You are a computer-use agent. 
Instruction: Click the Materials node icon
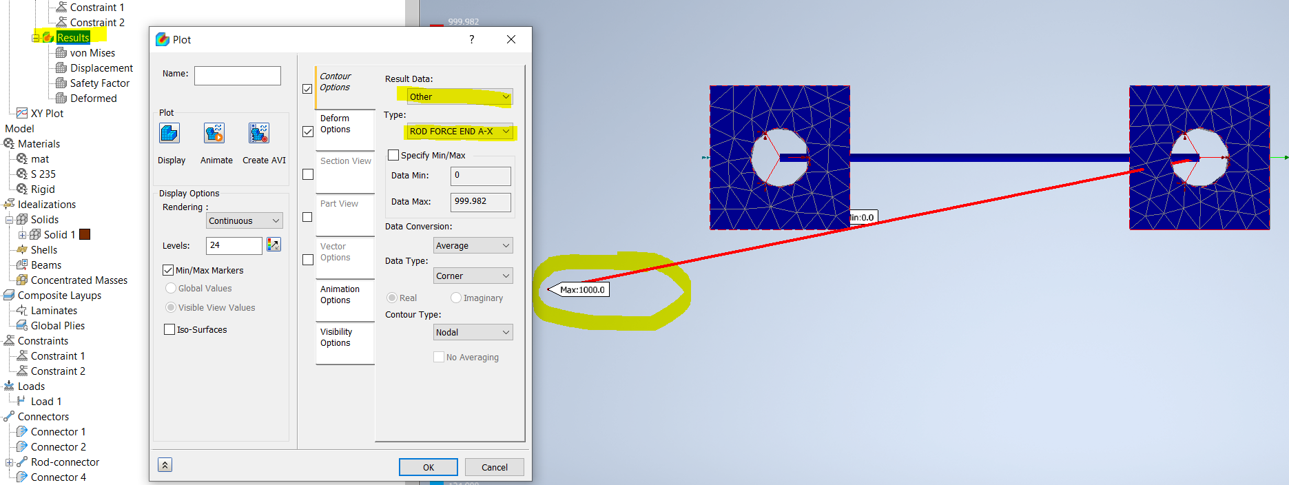pos(9,143)
